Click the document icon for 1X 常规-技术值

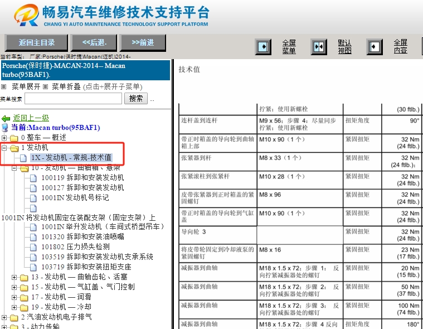tap(23, 158)
